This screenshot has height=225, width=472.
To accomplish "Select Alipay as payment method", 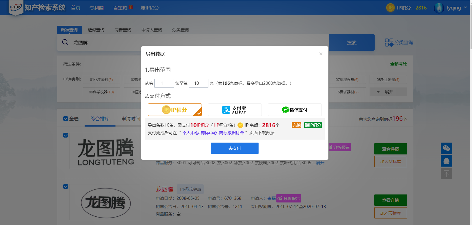I will (235, 110).
